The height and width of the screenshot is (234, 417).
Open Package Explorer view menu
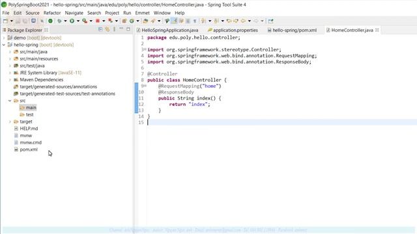click(115, 29)
